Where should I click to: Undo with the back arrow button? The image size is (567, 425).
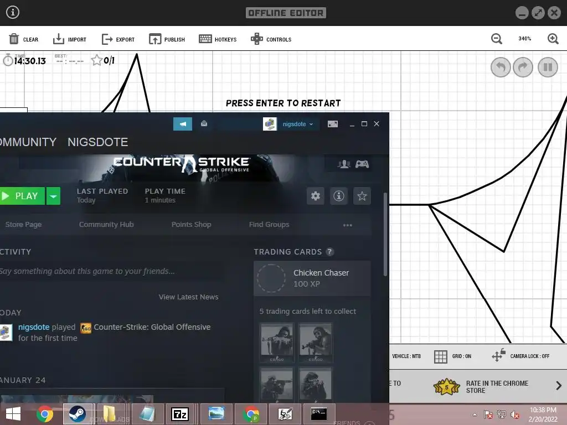coord(501,67)
